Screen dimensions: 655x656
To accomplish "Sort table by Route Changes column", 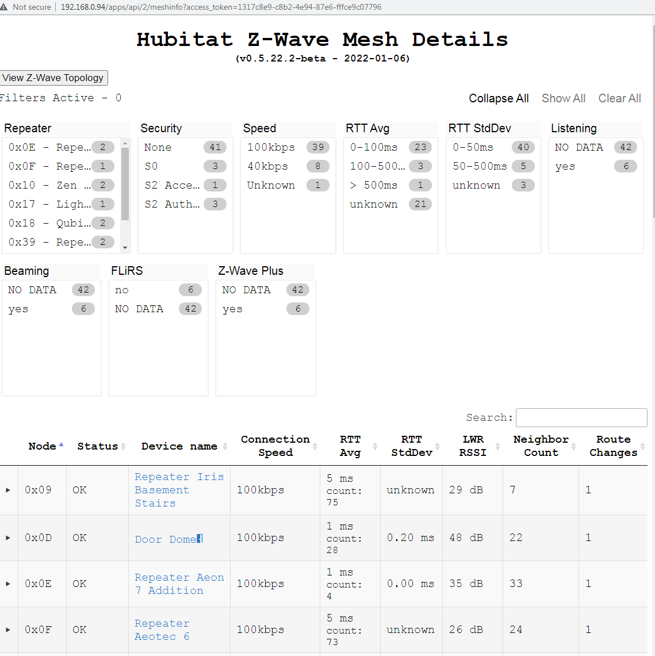I will pyautogui.click(x=613, y=446).
